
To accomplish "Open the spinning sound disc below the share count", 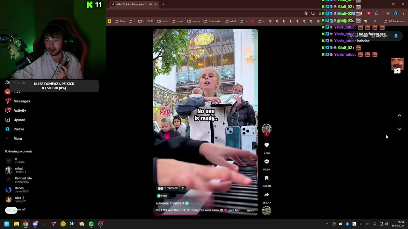I will tap(266, 211).
